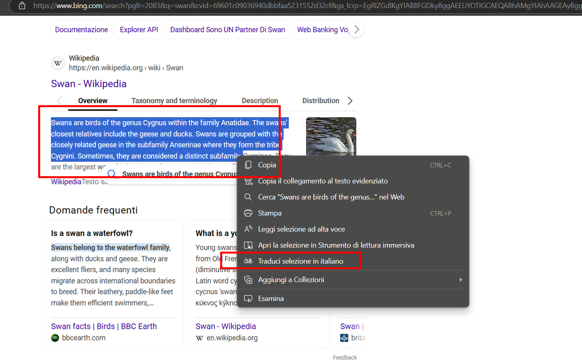The image size is (582, 362).
Task: Click the lock icon in address bar
Action: pos(22,6)
